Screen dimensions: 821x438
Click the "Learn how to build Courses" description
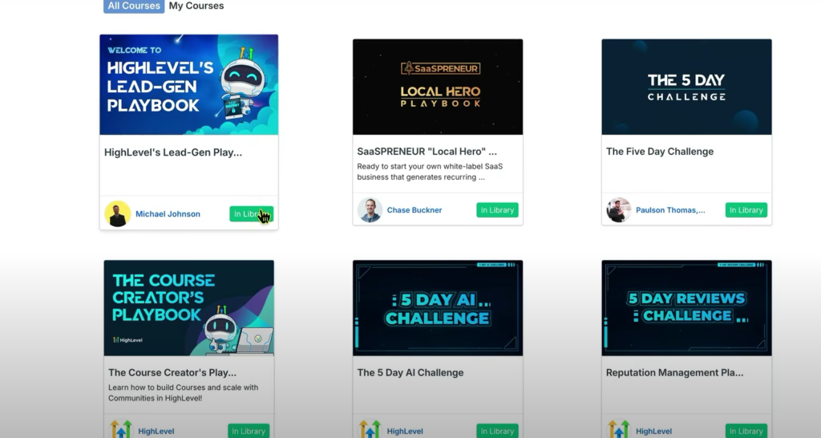pos(184,392)
